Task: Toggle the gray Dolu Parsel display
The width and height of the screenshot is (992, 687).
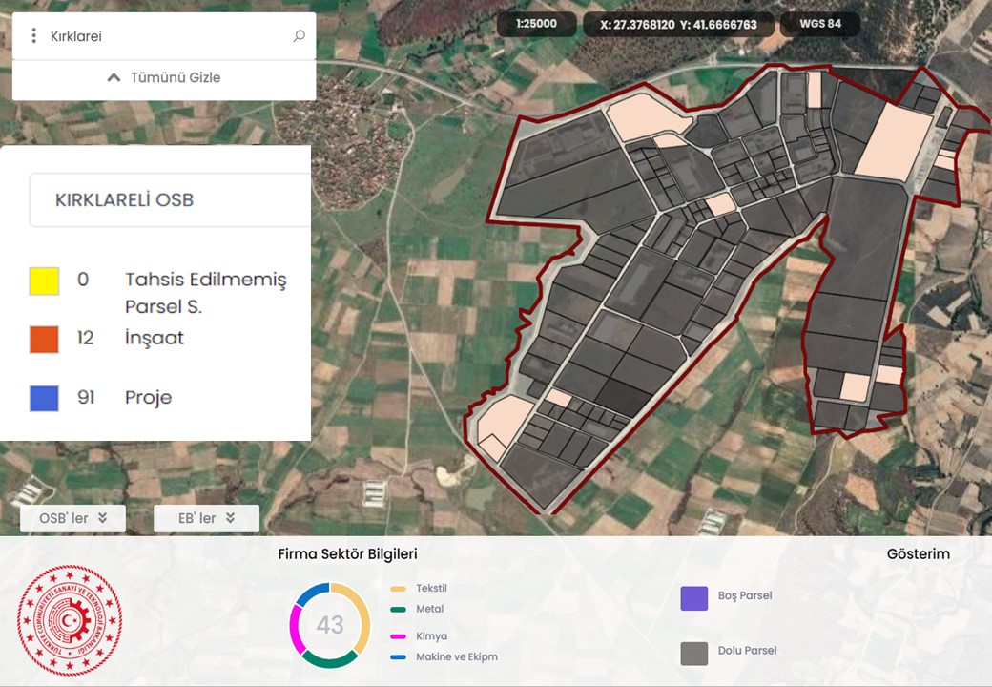Action: (x=693, y=653)
